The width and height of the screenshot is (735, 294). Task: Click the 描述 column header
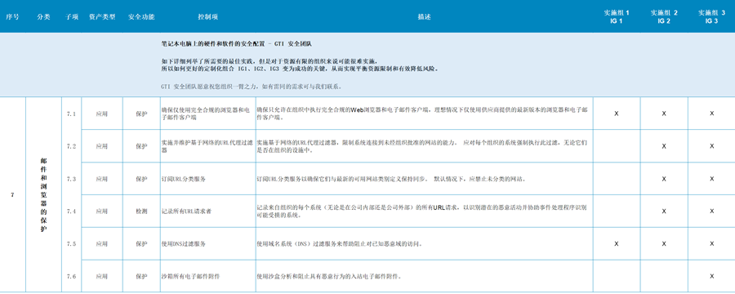424,17
